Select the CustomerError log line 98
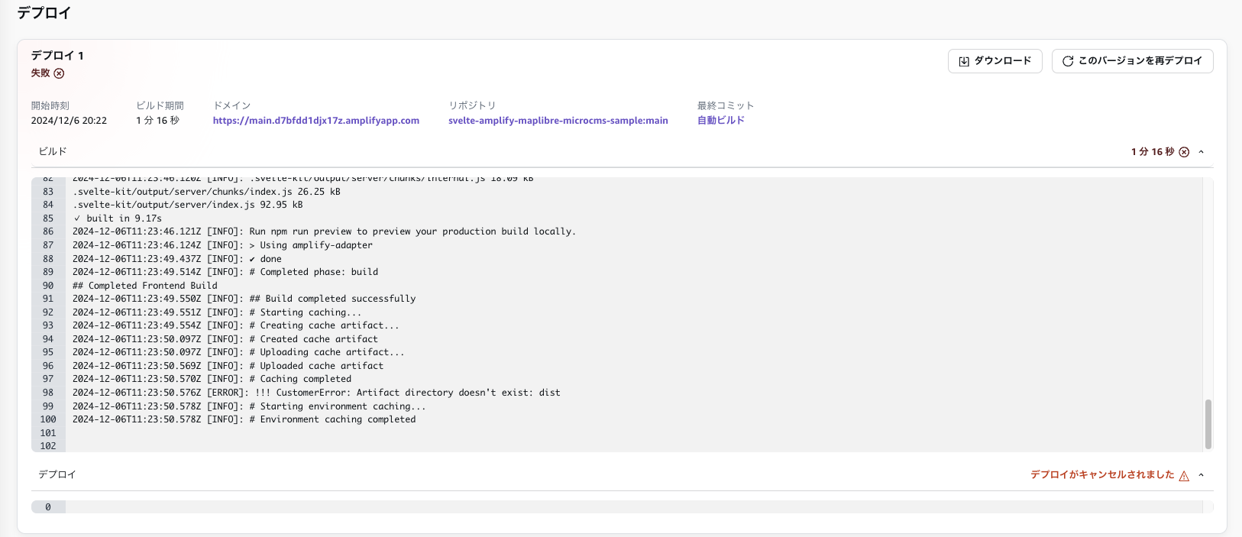The width and height of the screenshot is (1242, 537). coord(316,393)
